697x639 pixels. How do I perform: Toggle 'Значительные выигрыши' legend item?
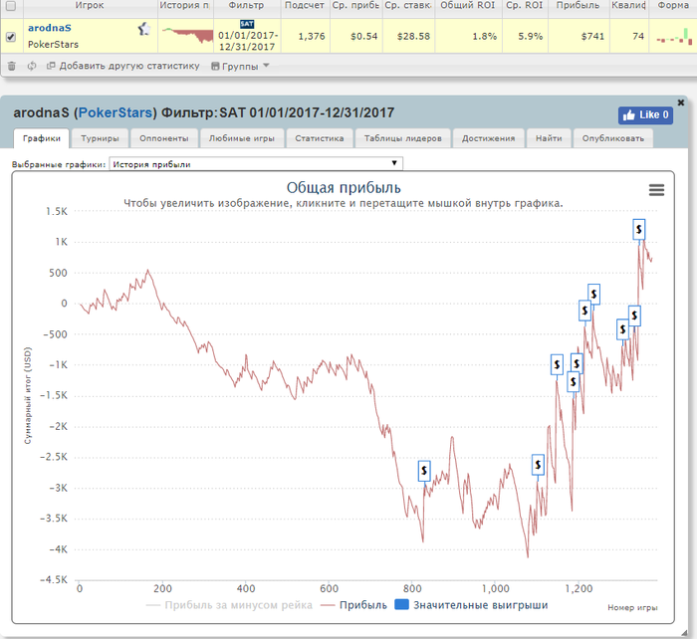pyautogui.click(x=471, y=605)
